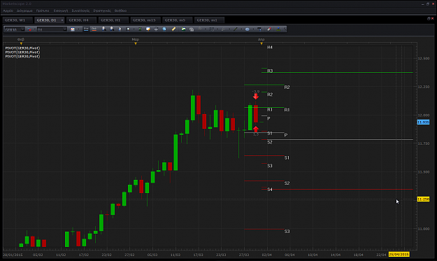Click the blue round magnifier icon
Viewport: 437px width, 261px height.
pyautogui.click(x=164, y=29)
